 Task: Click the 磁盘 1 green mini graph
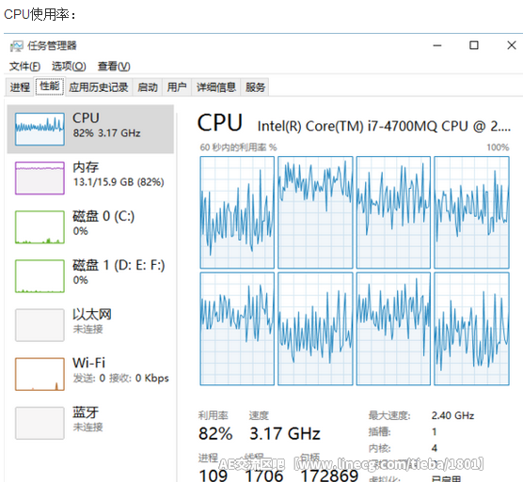point(40,276)
